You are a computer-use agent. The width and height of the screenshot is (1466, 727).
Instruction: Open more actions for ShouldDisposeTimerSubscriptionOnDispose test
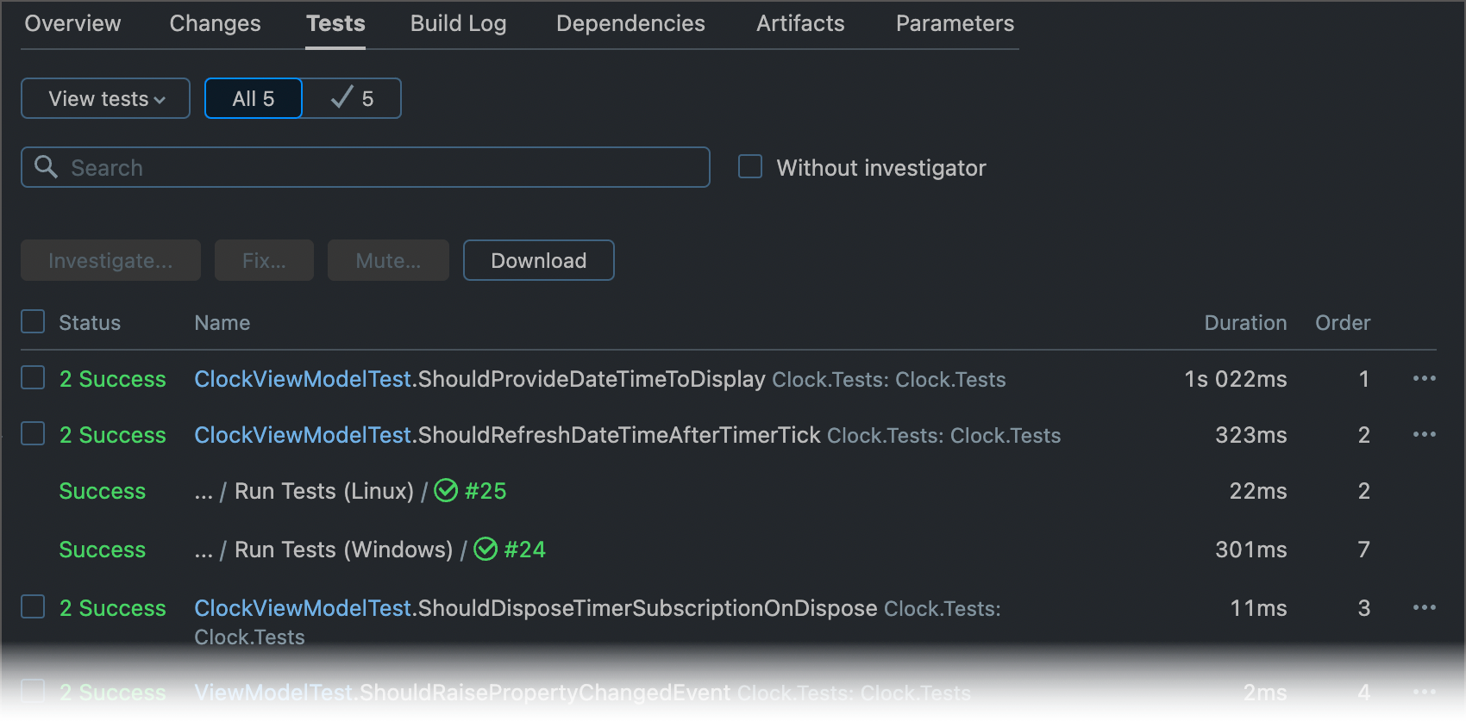pos(1424,607)
